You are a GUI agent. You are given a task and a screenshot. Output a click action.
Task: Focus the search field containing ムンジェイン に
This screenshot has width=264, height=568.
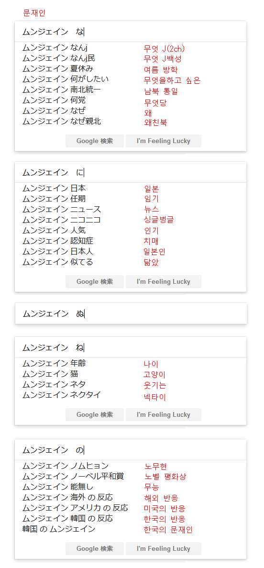pos(131,172)
